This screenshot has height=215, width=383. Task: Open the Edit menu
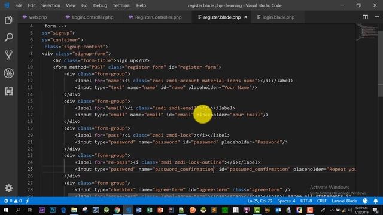pyautogui.click(x=32, y=5)
